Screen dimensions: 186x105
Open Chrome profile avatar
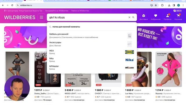click(x=178, y=5)
